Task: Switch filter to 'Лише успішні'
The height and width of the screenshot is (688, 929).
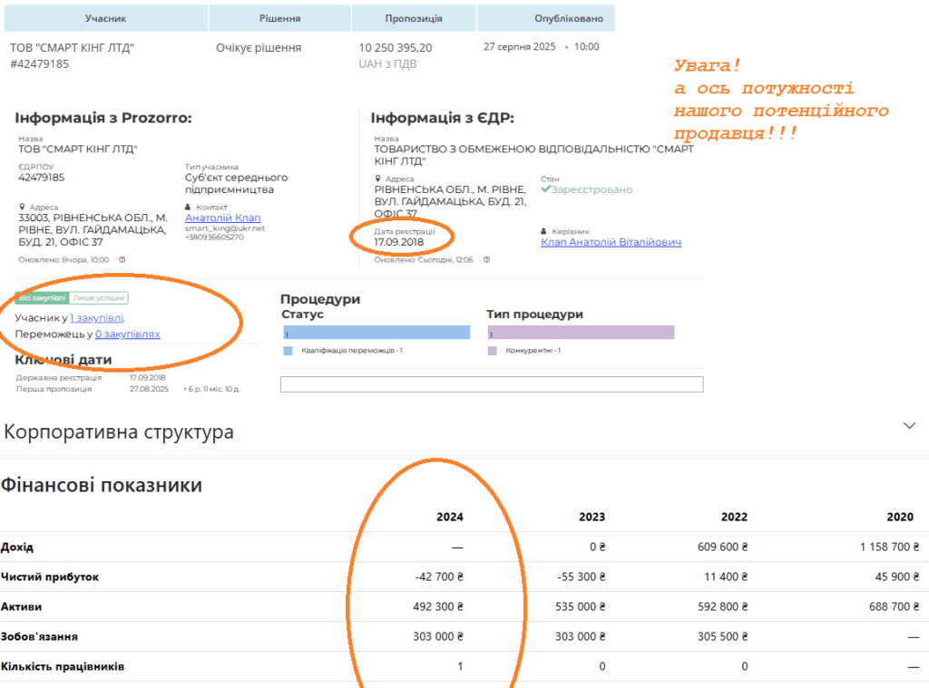Action: [100, 298]
